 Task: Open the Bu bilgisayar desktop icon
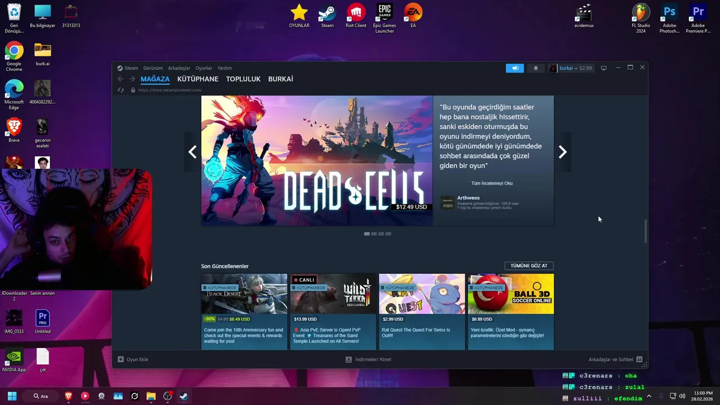click(x=43, y=16)
